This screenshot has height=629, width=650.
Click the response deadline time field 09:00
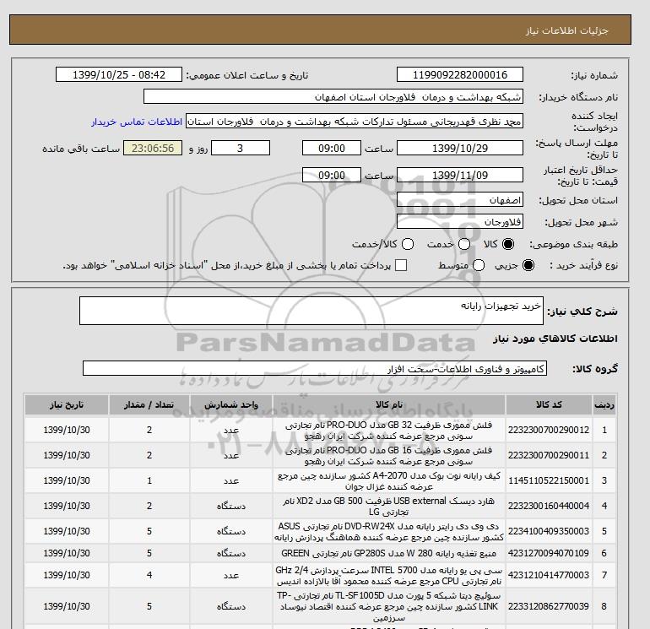(331, 148)
